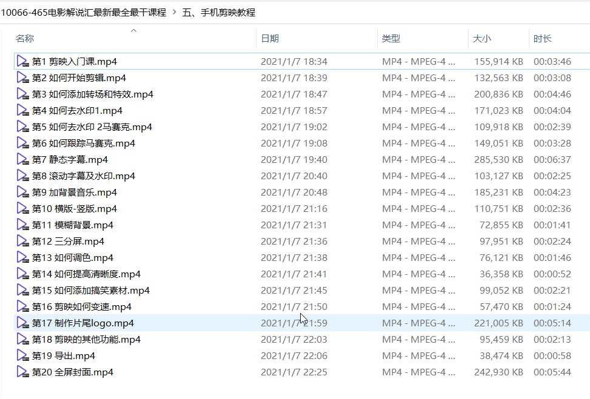Click the icon of 第17 制作片尾logo.mp4
Viewport: 590px width, 399px height.
tap(22, 323)
